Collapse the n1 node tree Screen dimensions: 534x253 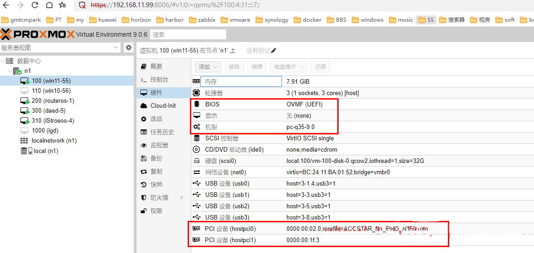[10, 71]
